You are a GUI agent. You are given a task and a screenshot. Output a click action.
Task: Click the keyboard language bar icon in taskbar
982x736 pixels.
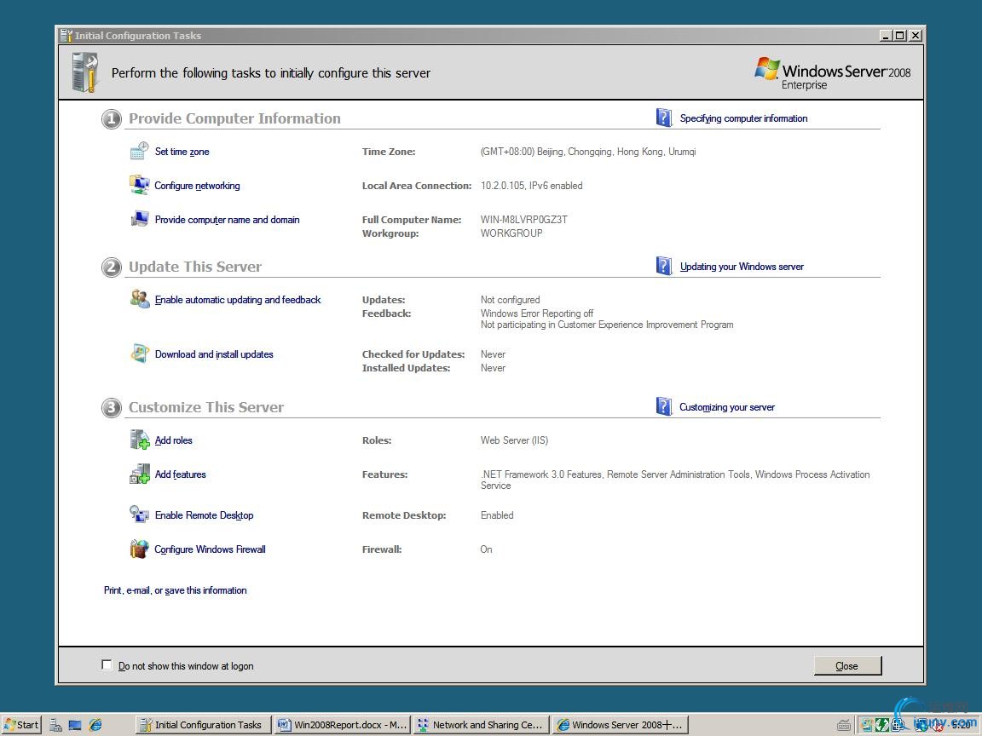pos(844,726)
